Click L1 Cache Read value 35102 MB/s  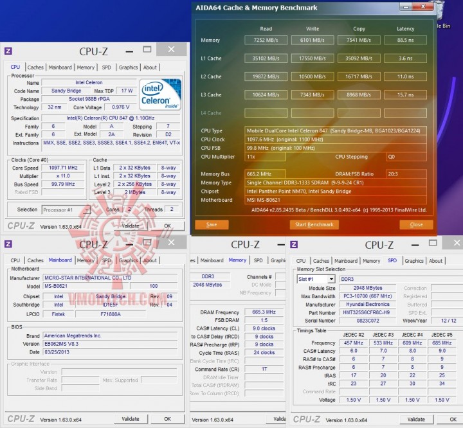tap(266, 58)
